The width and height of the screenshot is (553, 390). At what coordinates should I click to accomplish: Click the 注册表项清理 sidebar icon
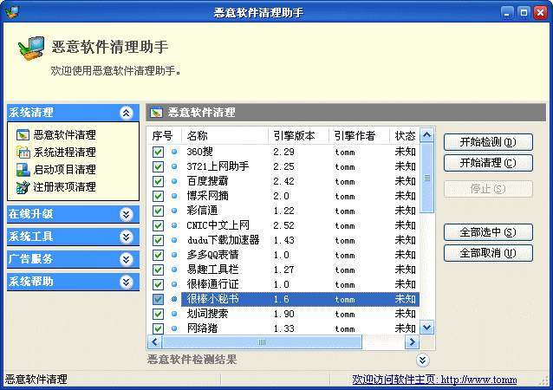[x=23, y=187]
